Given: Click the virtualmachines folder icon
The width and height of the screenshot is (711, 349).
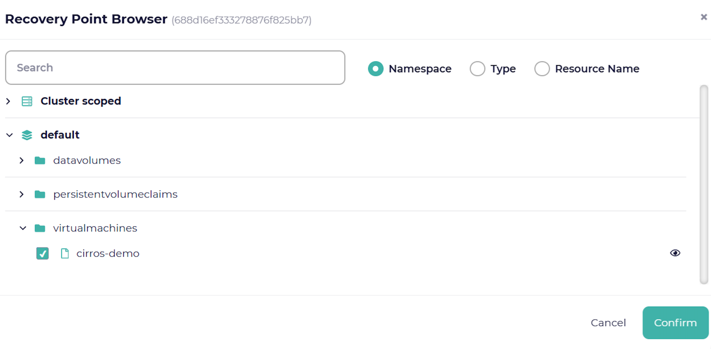Looking at the screenshot, I should click(x=40, y=228).
